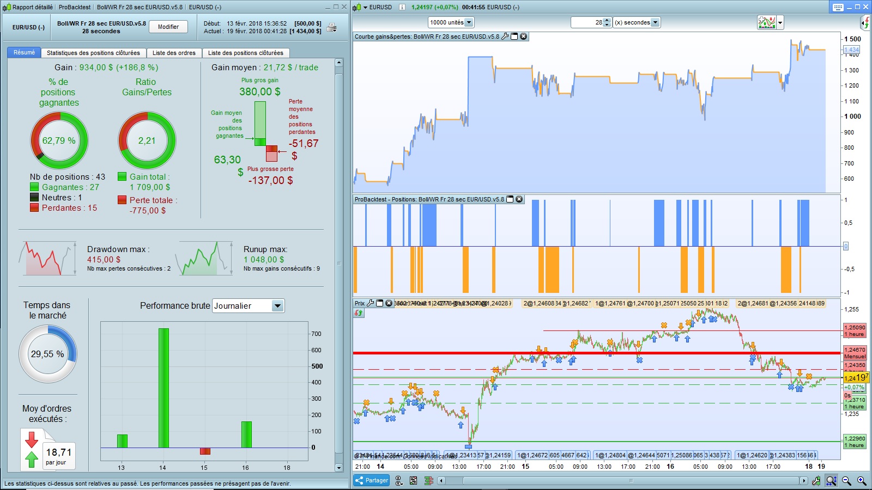Click the 2,21 Ratio Gains/Pertes donut
Viewport: 872px width, 490px height.
tap(147, 140)
